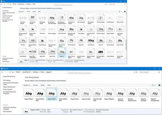162x115 pixels.
Task: Select the Segoe UI Symbol Regular font
Action: point(91,51)
